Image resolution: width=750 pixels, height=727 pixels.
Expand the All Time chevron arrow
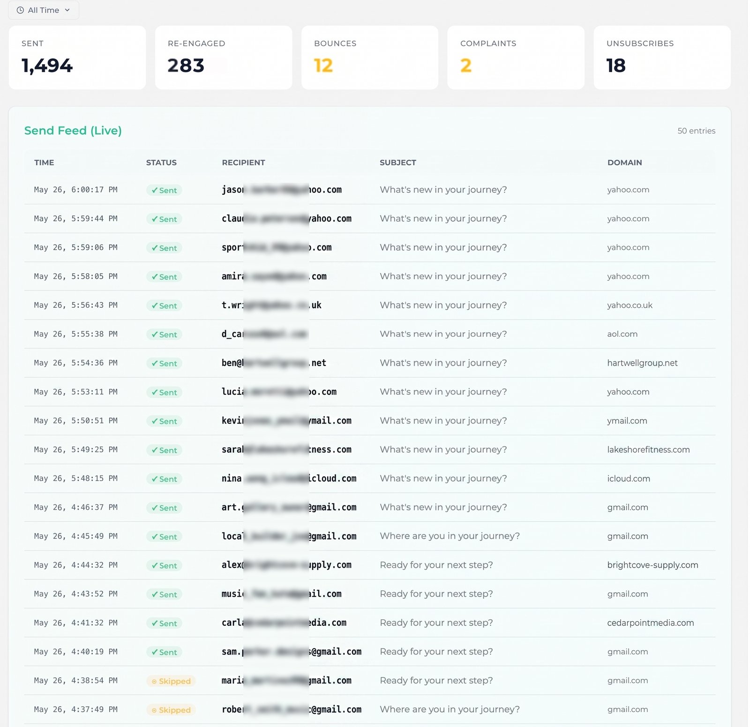(67, 10)
